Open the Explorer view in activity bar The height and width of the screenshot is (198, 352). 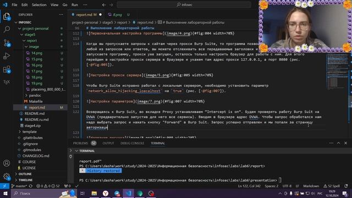7,16
